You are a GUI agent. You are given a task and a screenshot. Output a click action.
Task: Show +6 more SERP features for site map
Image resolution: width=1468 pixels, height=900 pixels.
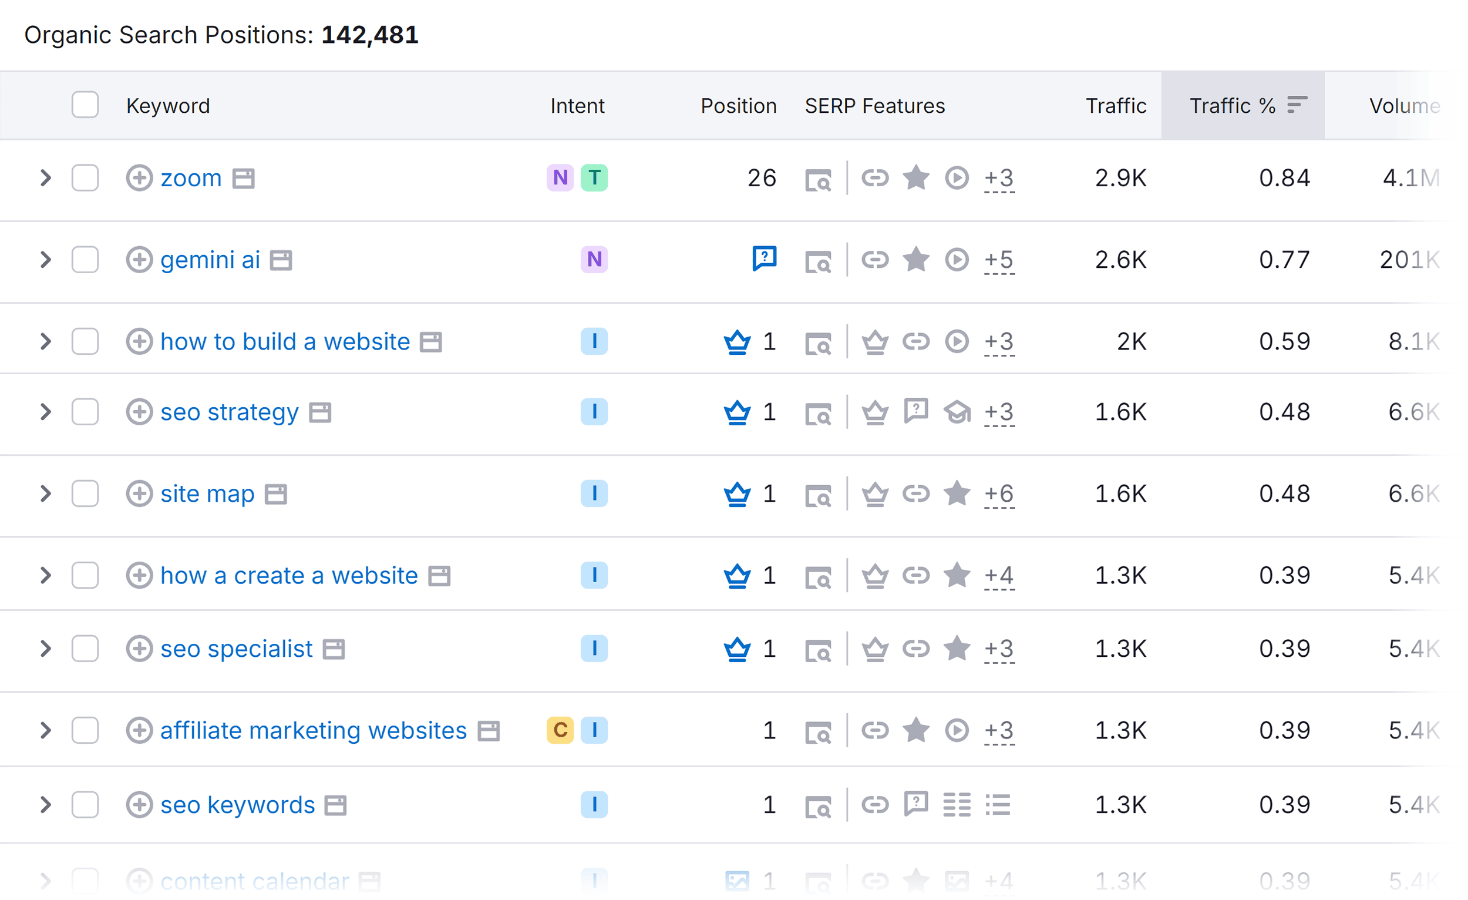pyautogui.click(x=998, y=494)
